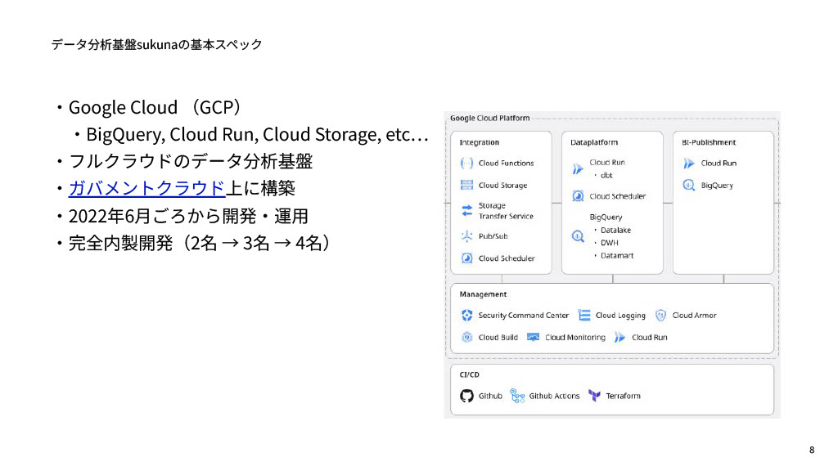Click BigQuery icon in Dataplatform box

point(578,236)
